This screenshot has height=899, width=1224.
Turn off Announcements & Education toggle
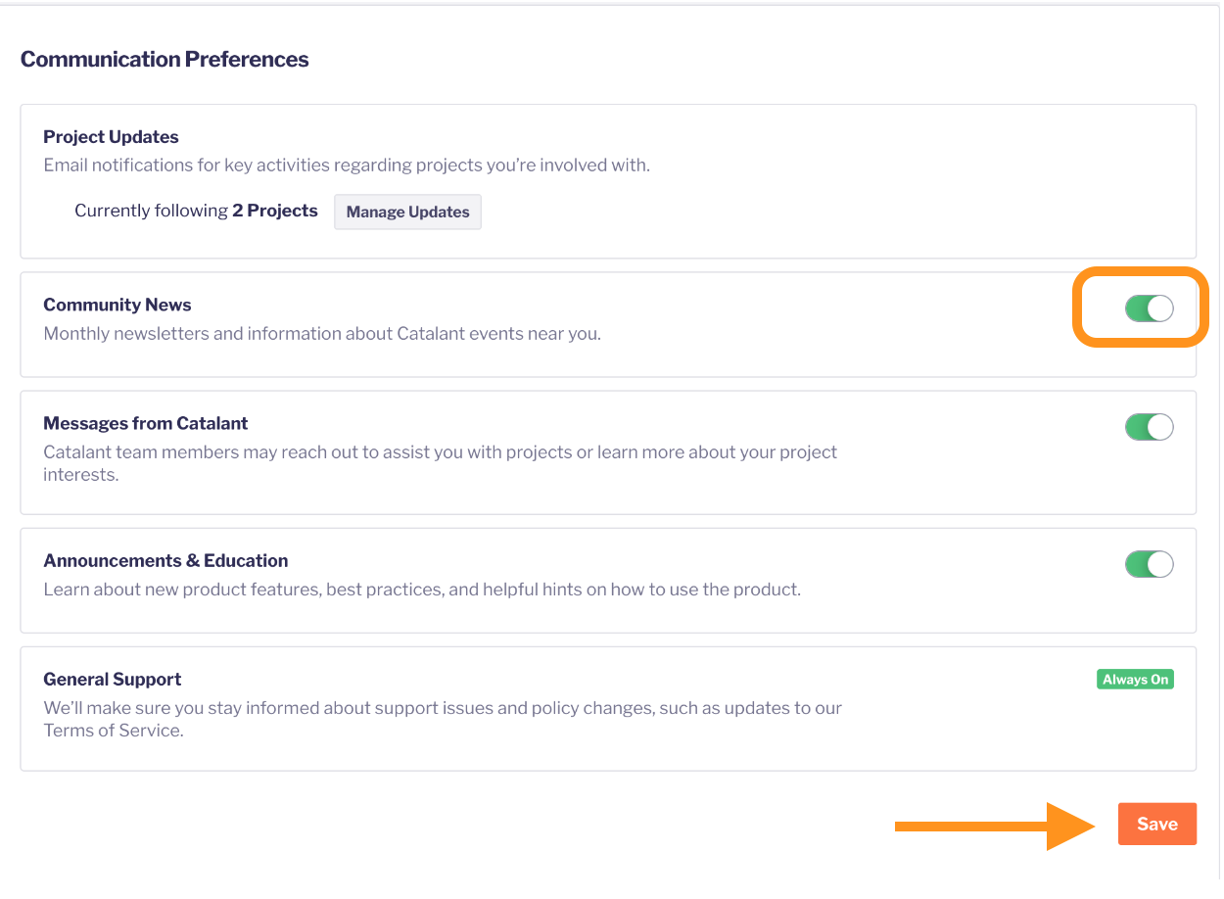pyautogui.click(x=1149, y=564)
